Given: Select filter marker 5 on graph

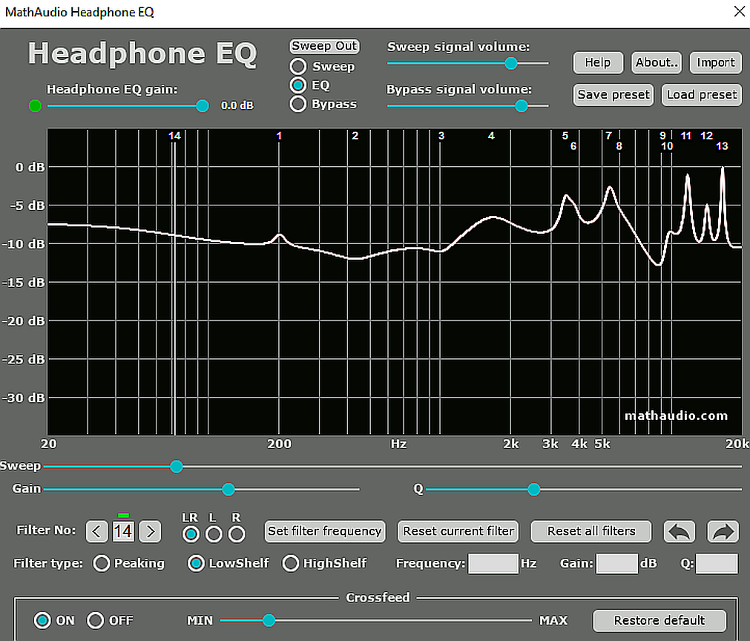Looking at the screenshot, I should [565, 136].
